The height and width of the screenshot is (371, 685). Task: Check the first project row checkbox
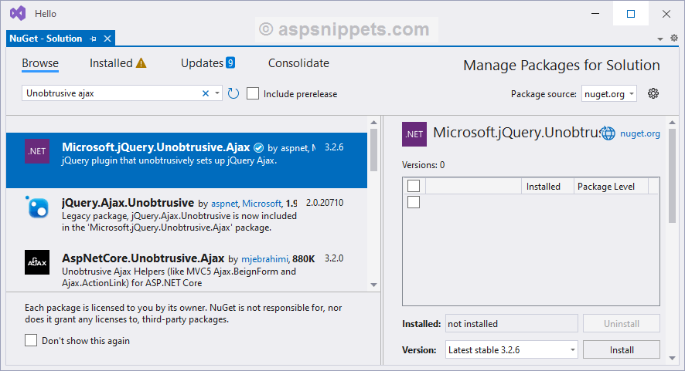(x=414, y=202)
